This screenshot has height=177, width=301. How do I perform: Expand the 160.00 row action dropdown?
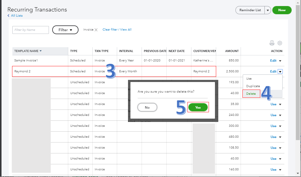280,170
